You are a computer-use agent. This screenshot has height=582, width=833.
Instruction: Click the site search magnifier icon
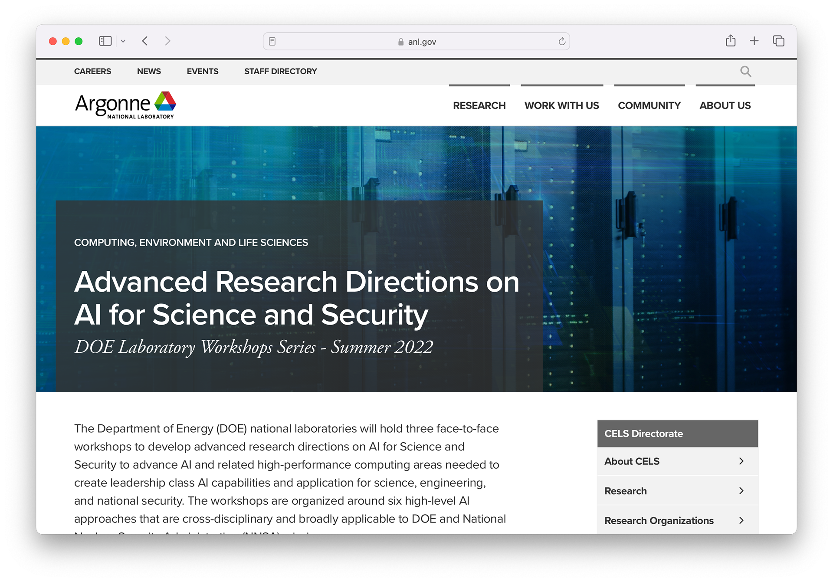click(745, 71)
